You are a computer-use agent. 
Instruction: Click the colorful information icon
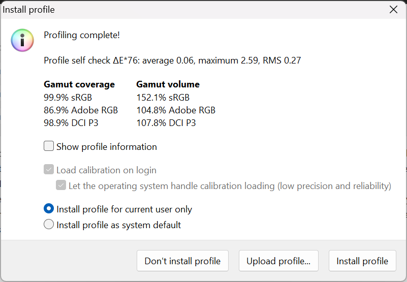click(x=22, y=40)
